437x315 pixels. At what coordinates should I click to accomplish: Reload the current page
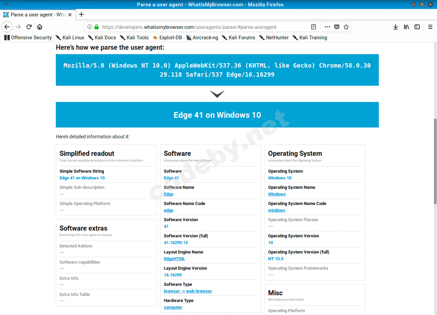tap(29, 27)
